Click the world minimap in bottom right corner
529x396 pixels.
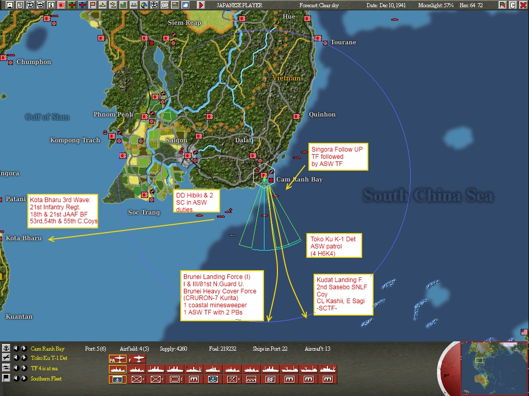tap(494, 368)
